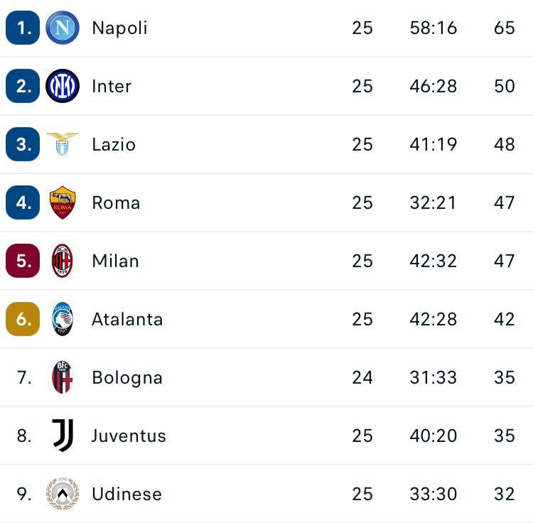This screenshot has width=533, height=523.
Task: Select the Lazio team name
Action: click(x=114, y=144)
